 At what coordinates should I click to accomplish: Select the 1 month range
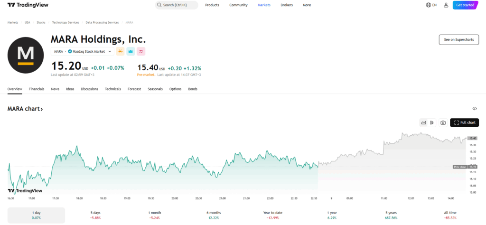155,216
